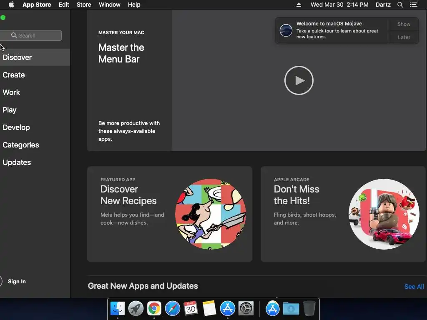This screenshot has height=320, width=427.
Task: Open the Discover New Recipes card
Action: tap(170, 214)
